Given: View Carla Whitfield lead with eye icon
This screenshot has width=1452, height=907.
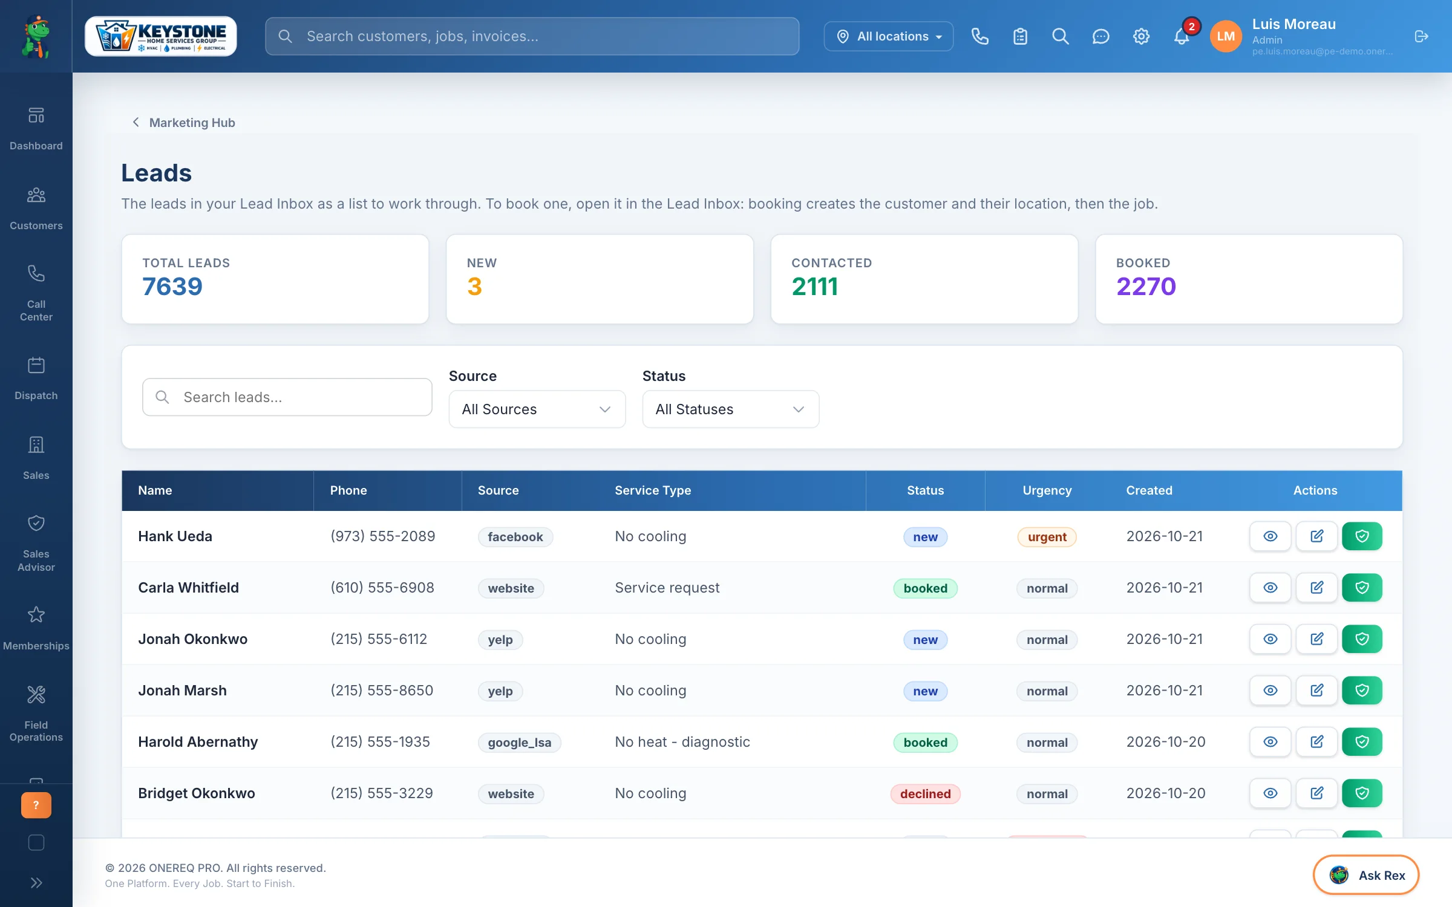Looking at the screenshot, I should 1270,588.
